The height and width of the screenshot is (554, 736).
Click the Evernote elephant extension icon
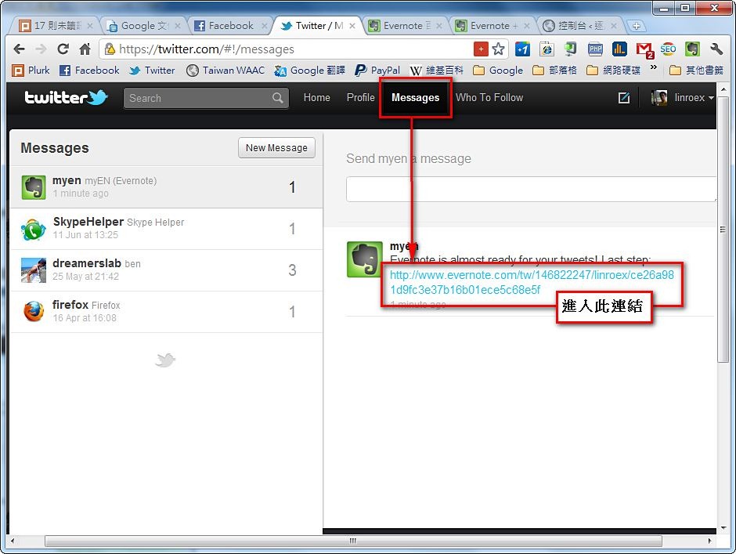[x=692, y=49]
